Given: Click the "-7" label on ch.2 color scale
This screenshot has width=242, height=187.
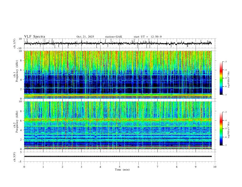Looking at the screenshot, I should (225, 145).
